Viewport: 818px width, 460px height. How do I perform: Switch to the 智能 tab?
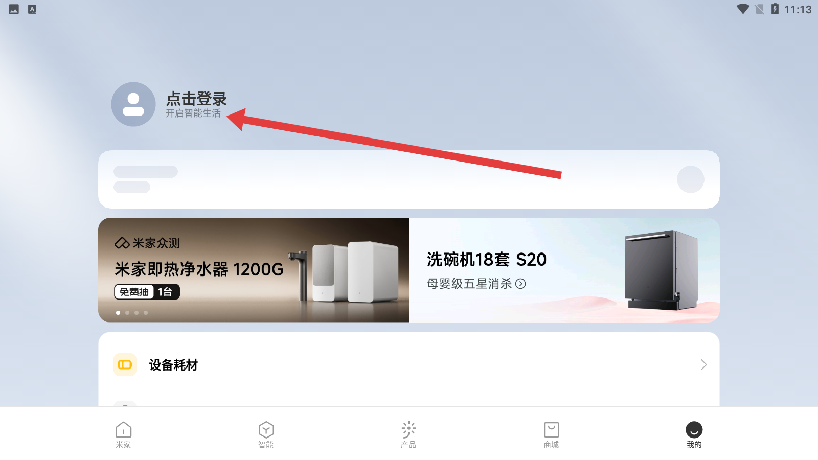[x=266, y=435]
